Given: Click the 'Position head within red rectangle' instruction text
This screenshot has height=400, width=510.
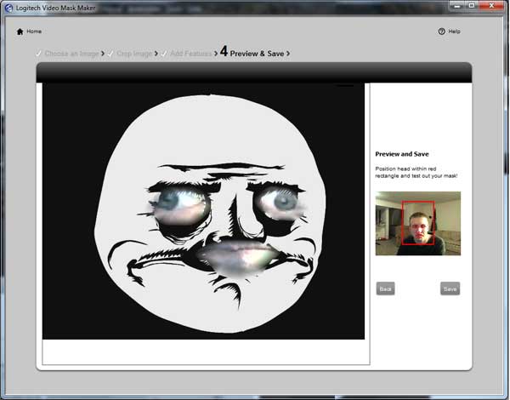Looking at the screenshot, I should pos(416,172).
